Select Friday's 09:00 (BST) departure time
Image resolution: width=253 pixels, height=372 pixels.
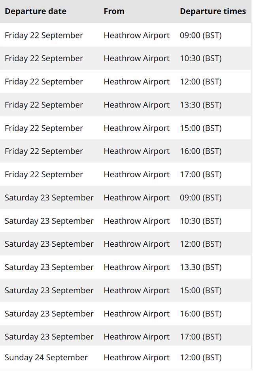tap(200, 35)
